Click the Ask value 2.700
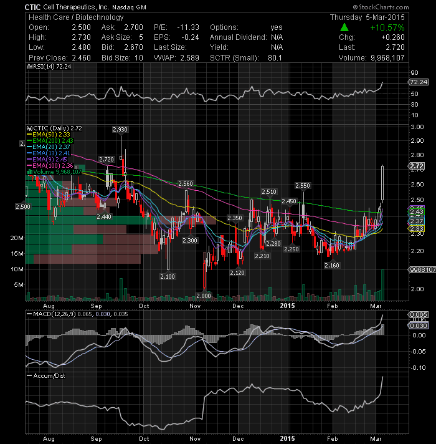 coord(133,27)
